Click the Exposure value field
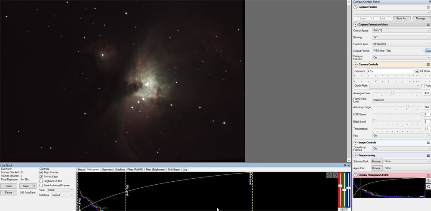The image size is (431, 211). point(390,71)
